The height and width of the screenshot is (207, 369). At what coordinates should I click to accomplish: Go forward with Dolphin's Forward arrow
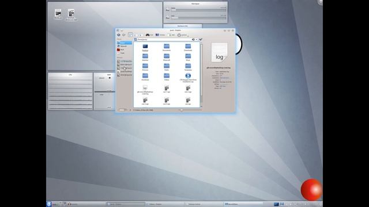(x=123, y=35)
